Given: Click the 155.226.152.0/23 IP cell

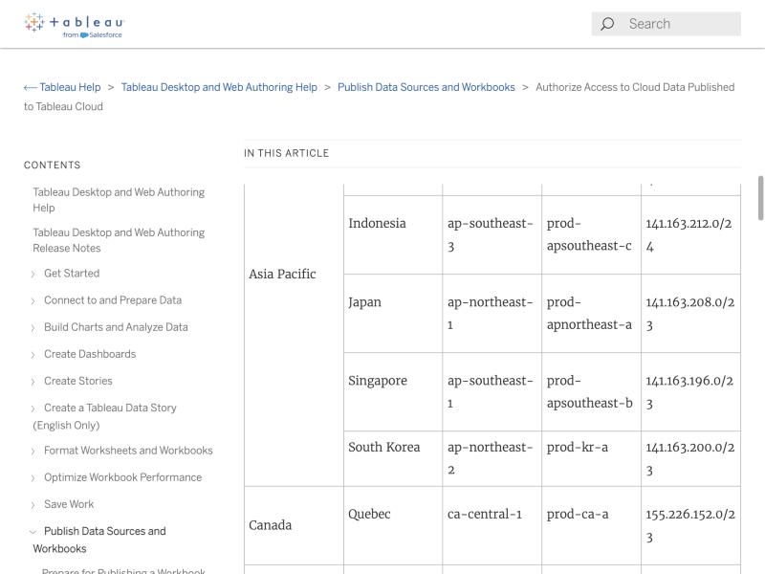Looking at the screenshot, I should tap(690, 525).
